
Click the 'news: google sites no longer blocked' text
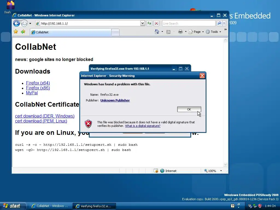coord(54,59)
